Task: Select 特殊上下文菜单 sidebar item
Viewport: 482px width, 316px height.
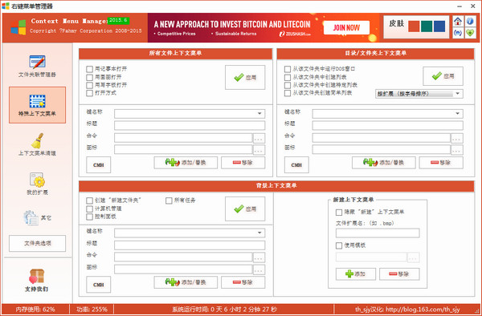Action: point(37,105)
